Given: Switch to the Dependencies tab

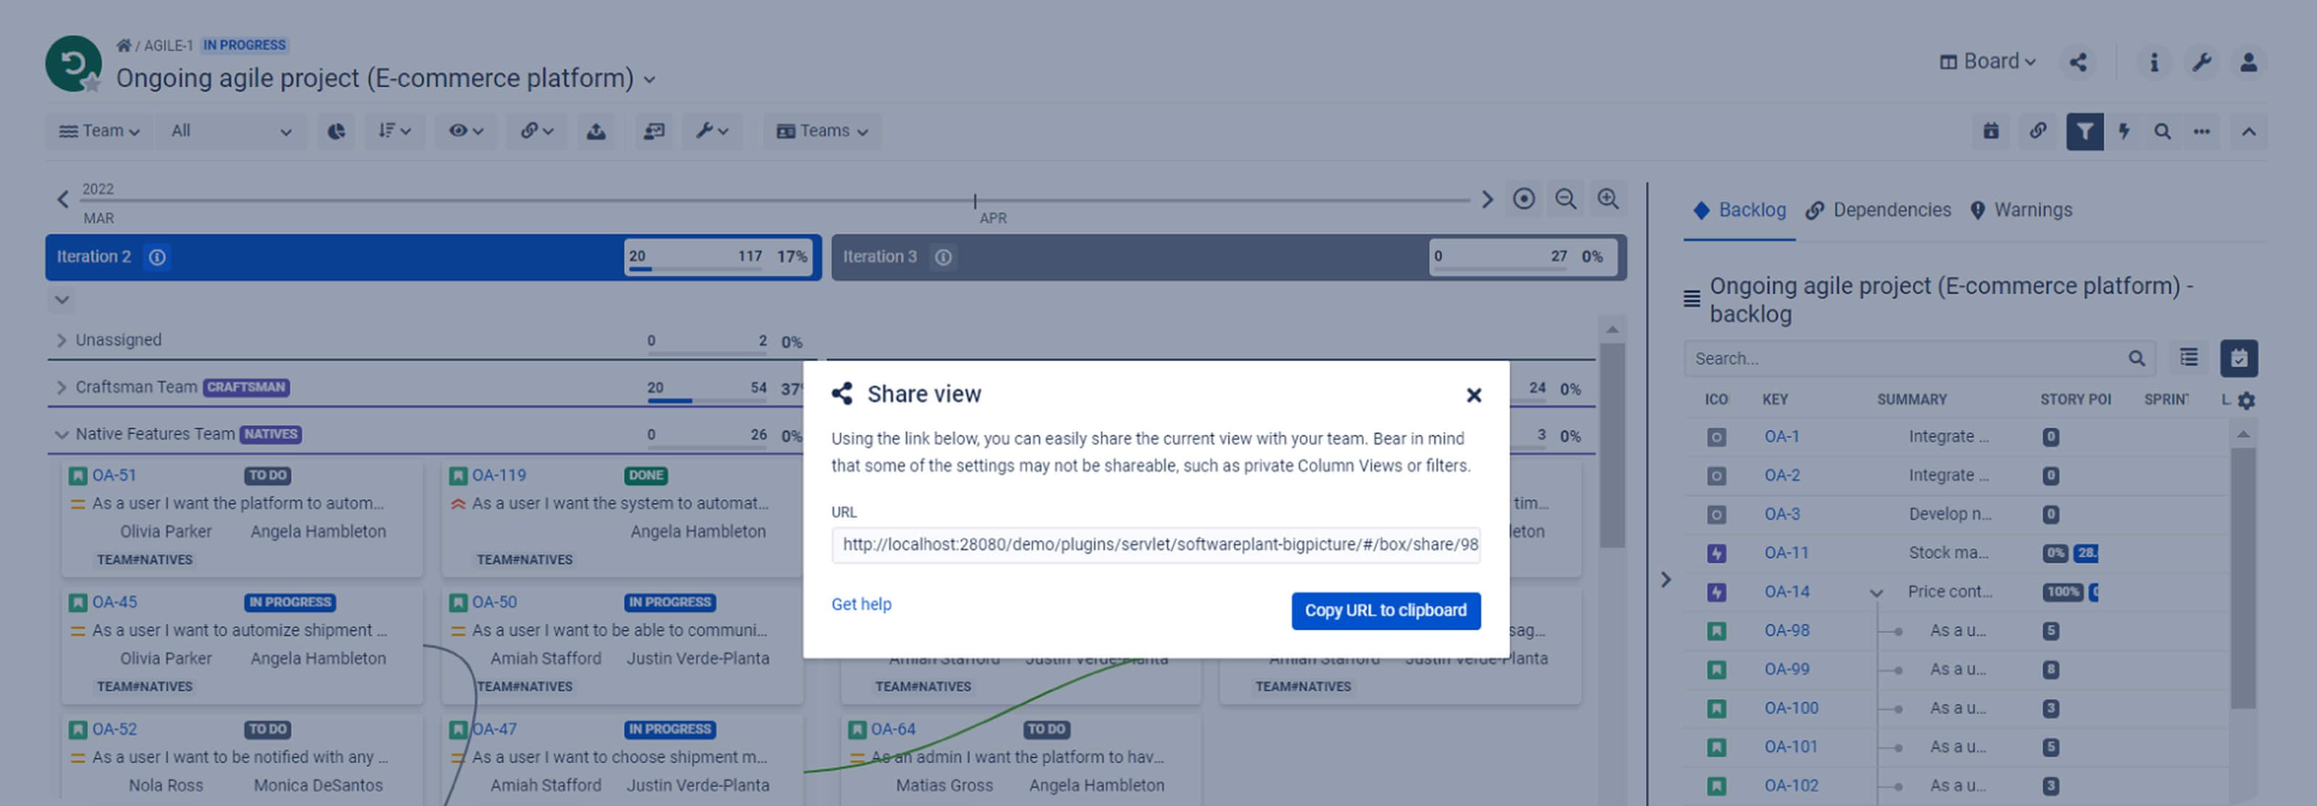Looking at the screenshot, I should pos(1878,211).
